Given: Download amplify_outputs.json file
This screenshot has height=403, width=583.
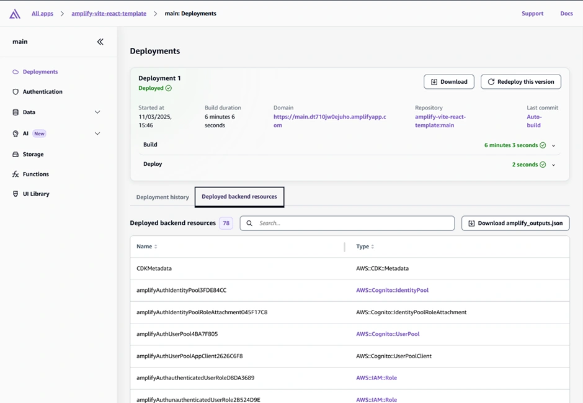Looking at the screenshot, I should point(515,224).
